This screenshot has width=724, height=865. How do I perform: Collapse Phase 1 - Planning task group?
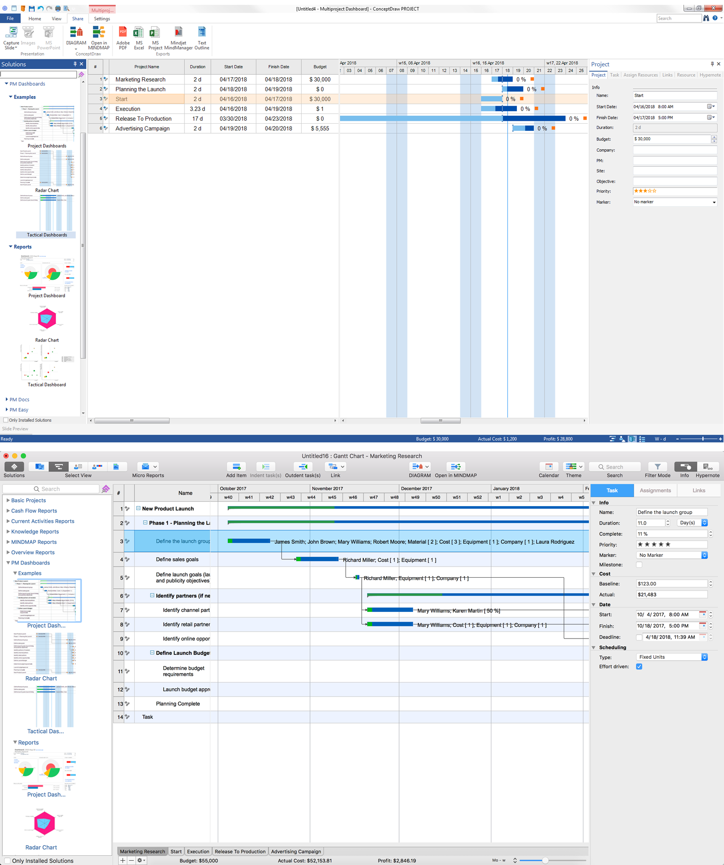tap(145, 523)
